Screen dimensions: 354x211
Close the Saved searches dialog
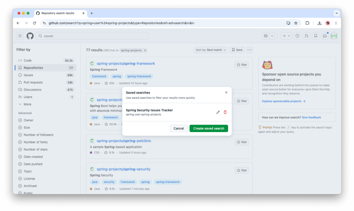coord(226,92)
